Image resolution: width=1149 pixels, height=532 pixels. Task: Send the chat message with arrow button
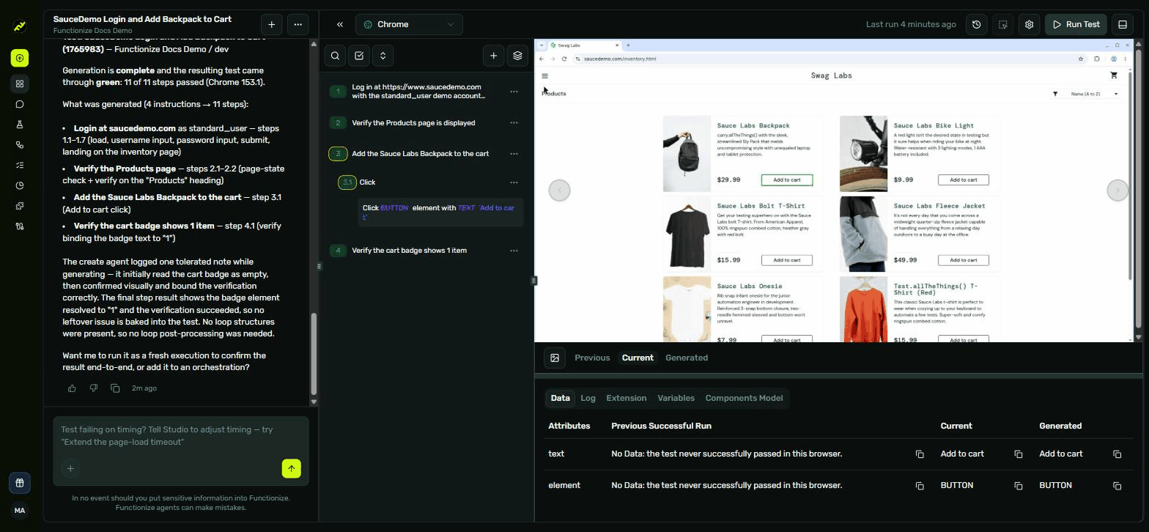(x=291, y=469)
